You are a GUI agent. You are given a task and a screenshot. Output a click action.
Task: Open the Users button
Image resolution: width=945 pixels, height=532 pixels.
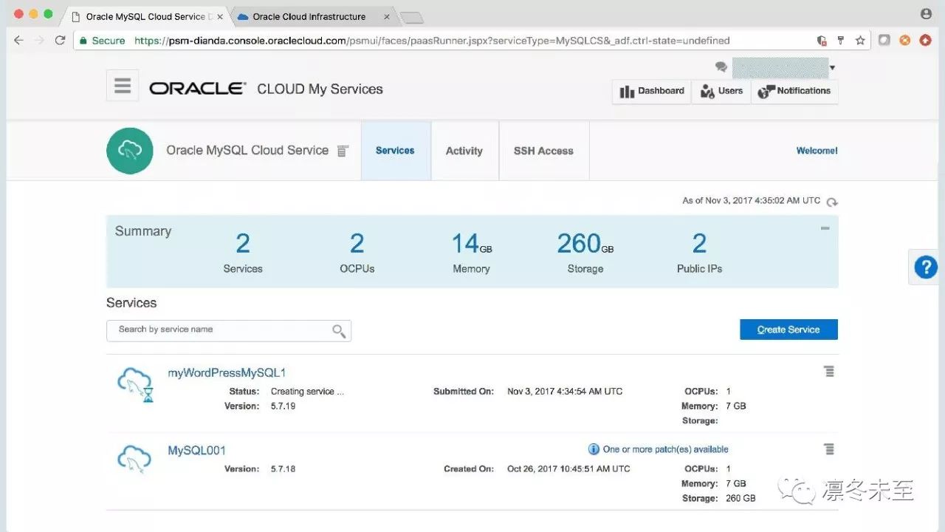tap(721, 91)
